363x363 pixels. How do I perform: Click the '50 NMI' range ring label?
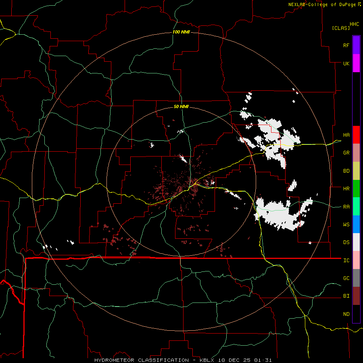pos(181,106)
